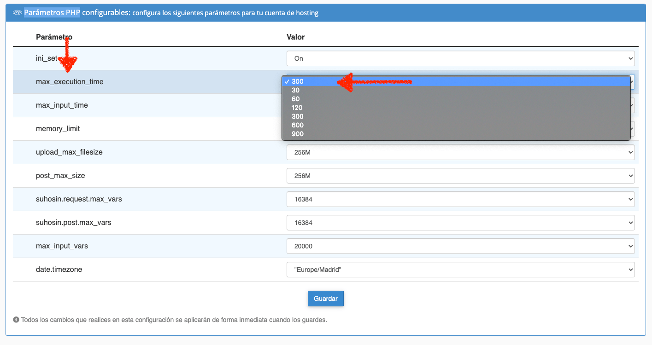
Task: Pick 120 from the dropdown list
Action: pos(456,108)
